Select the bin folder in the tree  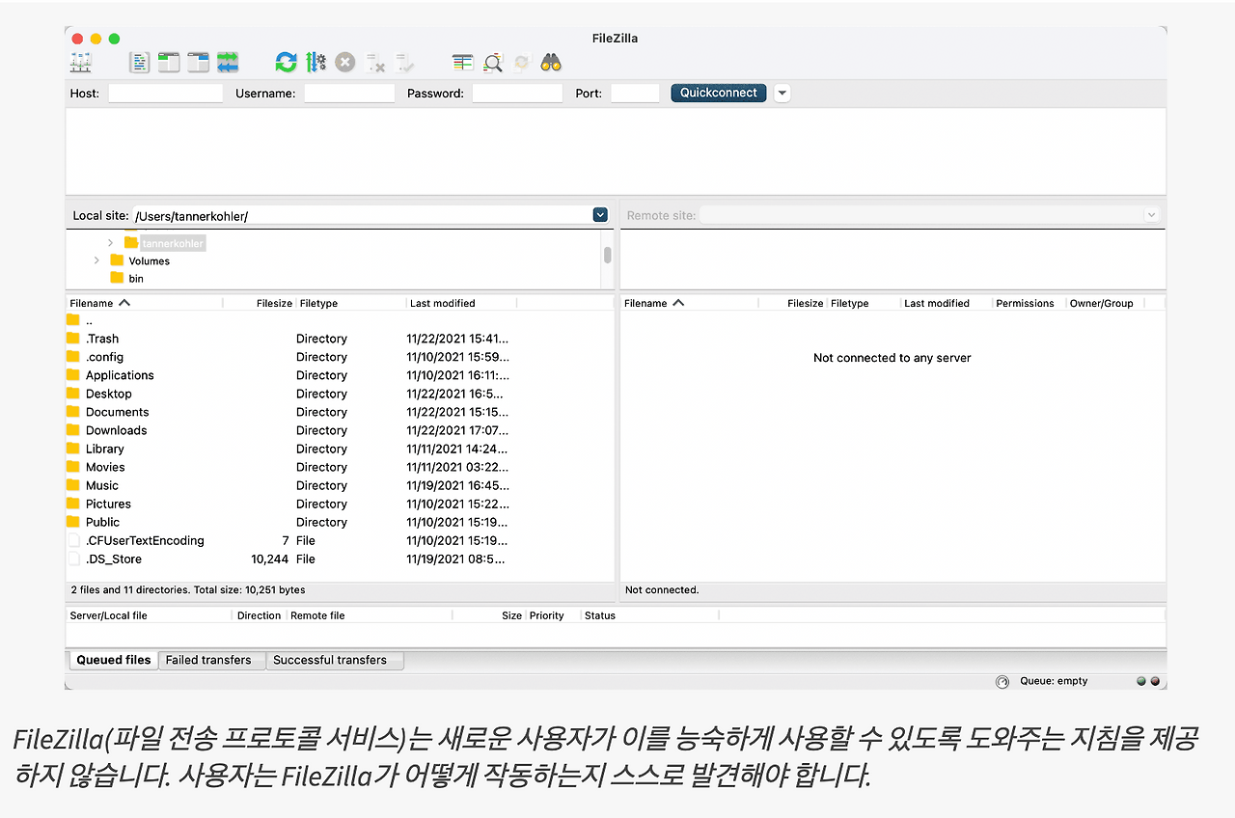click(x=136, y=279)
